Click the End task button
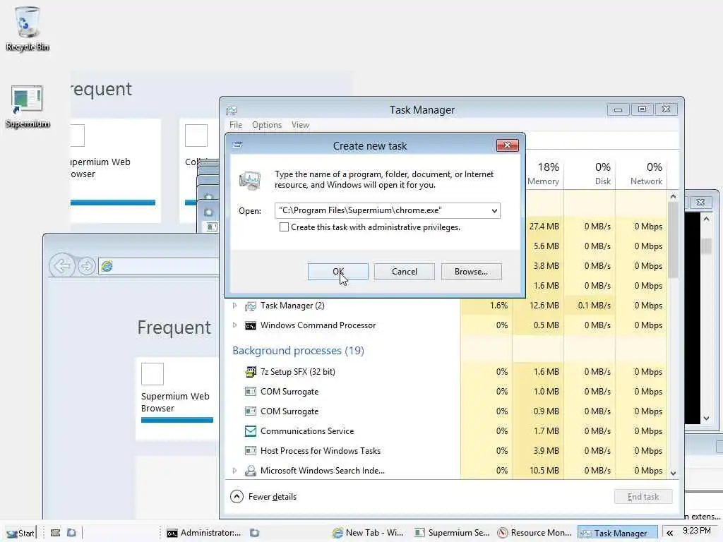 [x=643, y=497]
